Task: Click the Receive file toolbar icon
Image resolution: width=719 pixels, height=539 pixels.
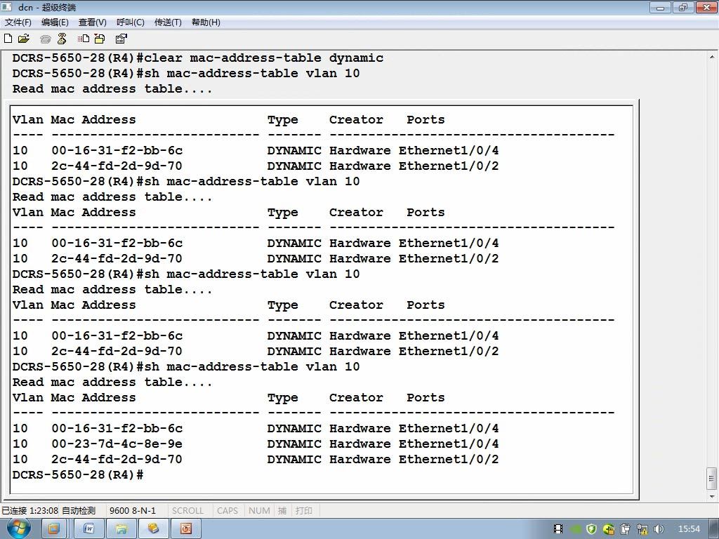Action: coord(100,39)
